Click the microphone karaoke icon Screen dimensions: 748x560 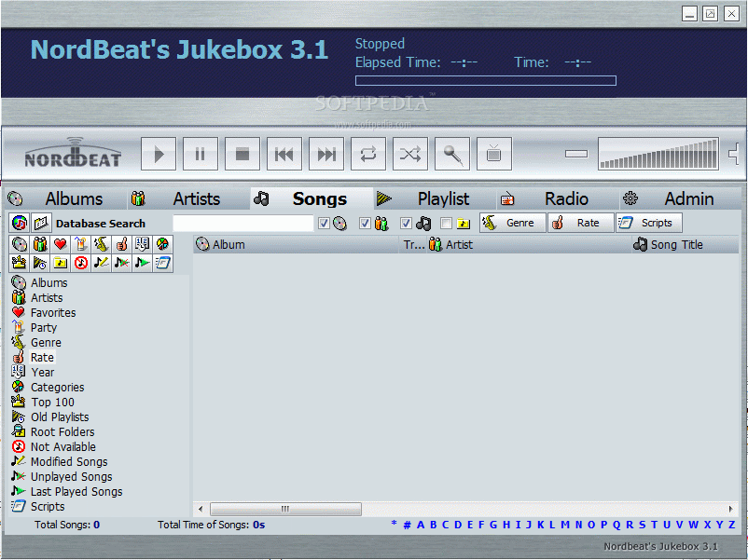(x=452, y=154)
